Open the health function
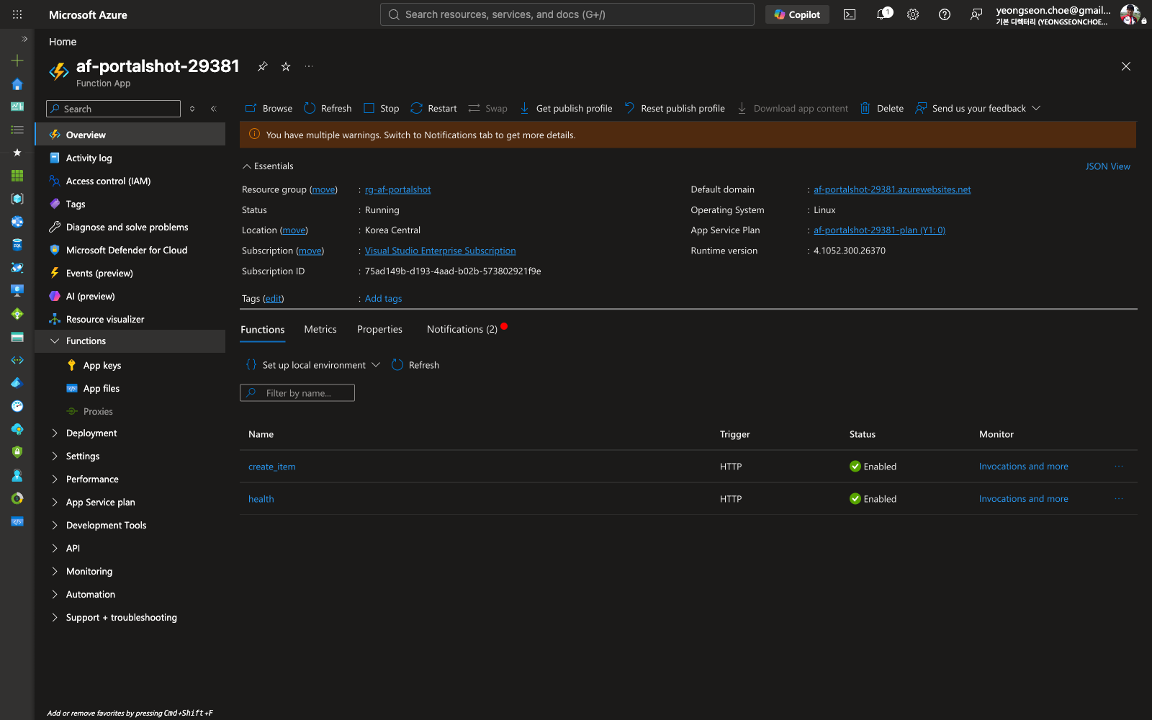The image size is (1152, 720). [x=261, y=499]
